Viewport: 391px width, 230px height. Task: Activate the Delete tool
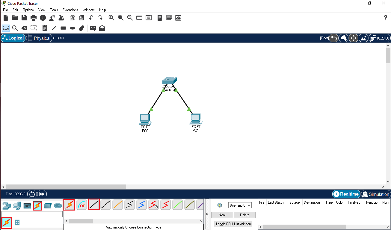click(x=24, y=28)
